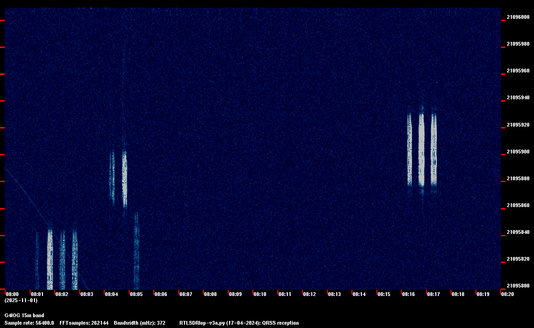Image resolution: width=534 pixels, height=328 pixels.
Task: Select the 21096000 frequency label
Action: pyautogui.click(x=518, y=17)
